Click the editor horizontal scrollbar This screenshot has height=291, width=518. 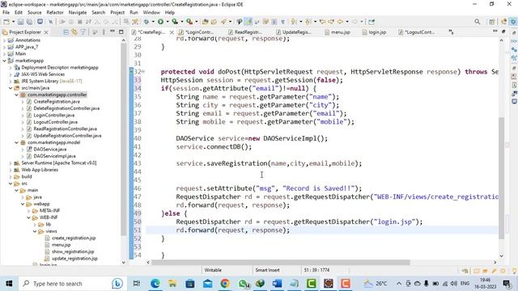(281, 263)
